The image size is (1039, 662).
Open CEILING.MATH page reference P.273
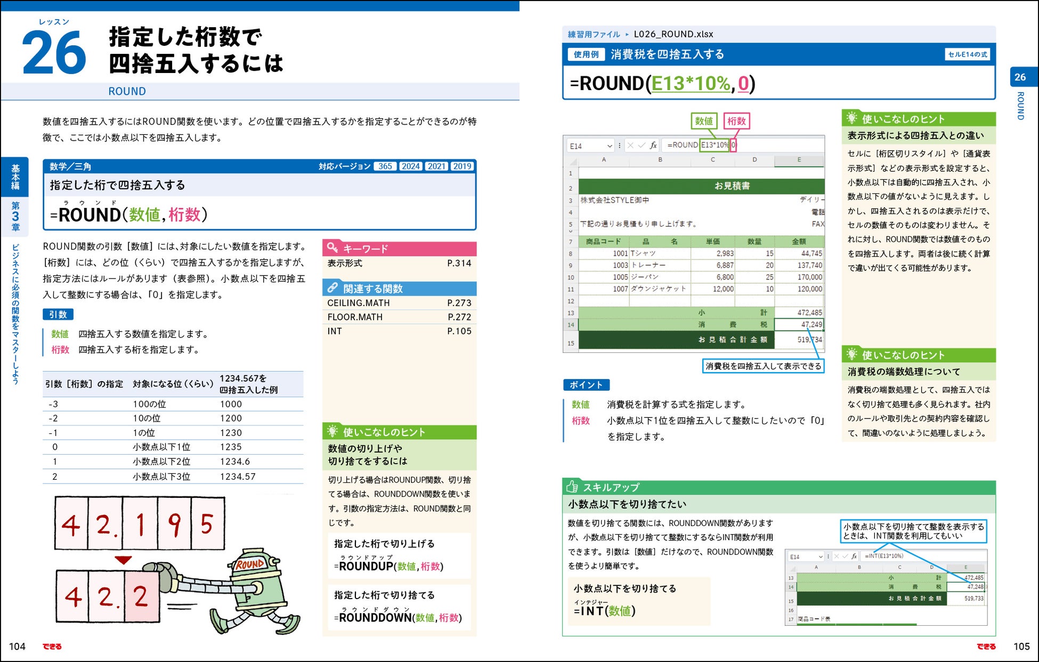[459, 303]
